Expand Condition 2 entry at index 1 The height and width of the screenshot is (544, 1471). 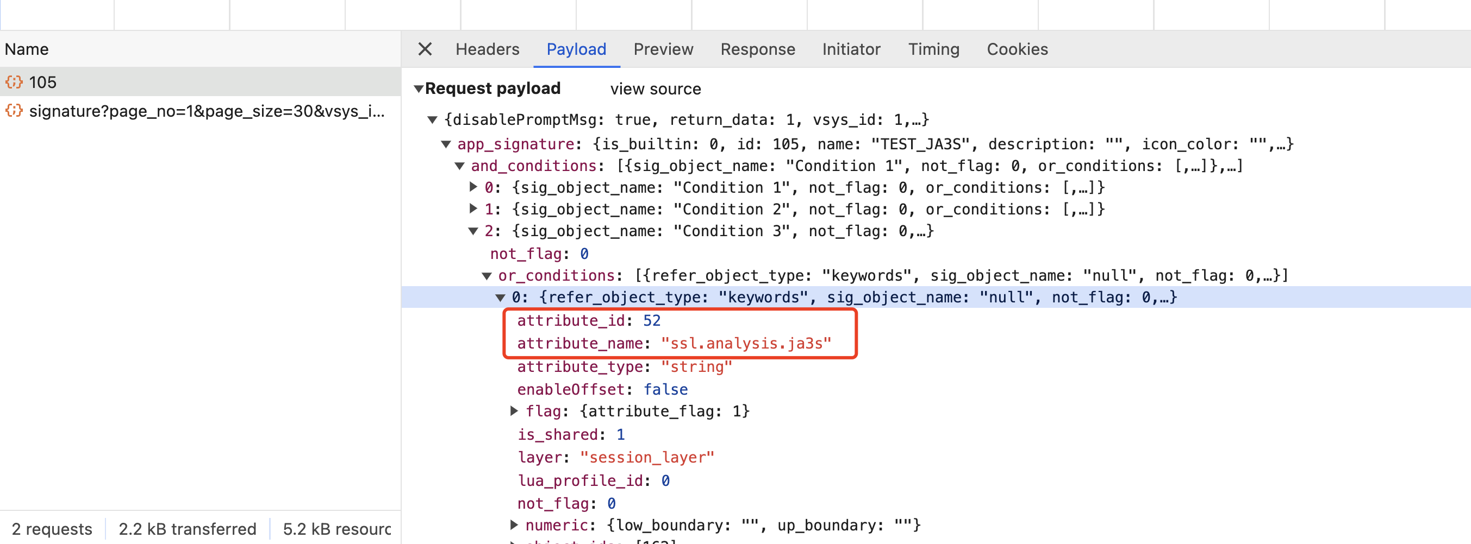click(x=473, y=208)
